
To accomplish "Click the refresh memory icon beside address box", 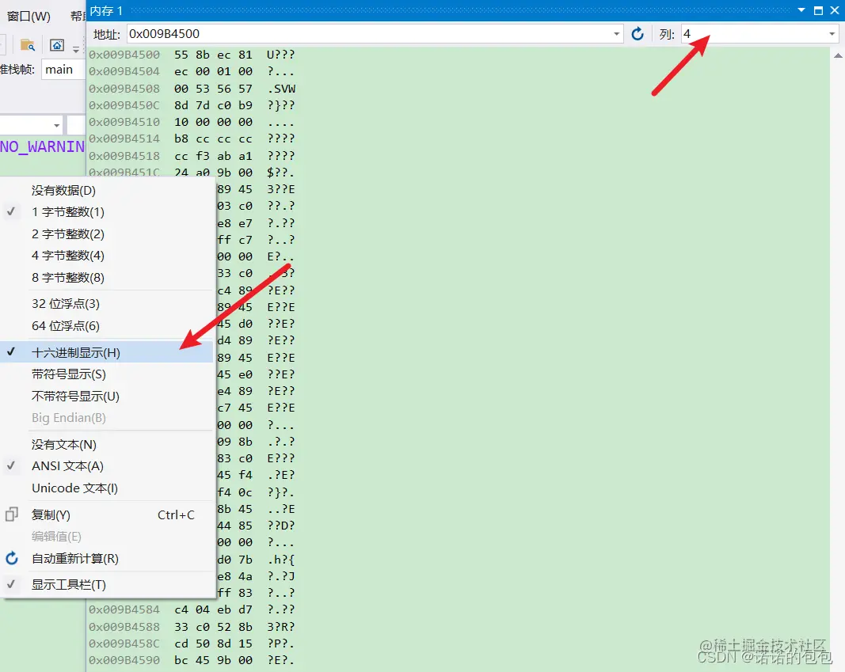I will [637, 34].
